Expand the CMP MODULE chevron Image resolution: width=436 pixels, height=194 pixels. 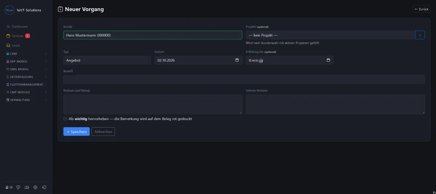[x=46, y=92]
